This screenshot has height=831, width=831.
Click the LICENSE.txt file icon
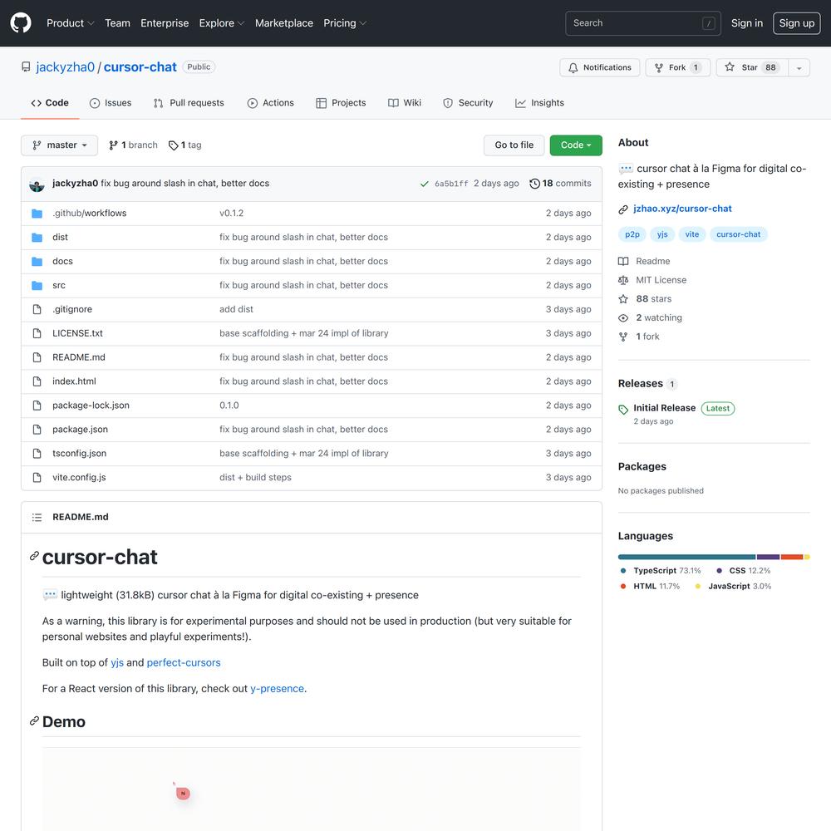point(37,333)
